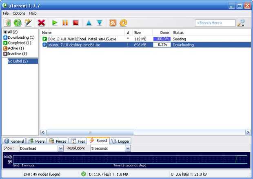This screenshot has height=179, width=253.
Task: Open Preferences gear icon in toolbar
Action: (x=123, y=23)
